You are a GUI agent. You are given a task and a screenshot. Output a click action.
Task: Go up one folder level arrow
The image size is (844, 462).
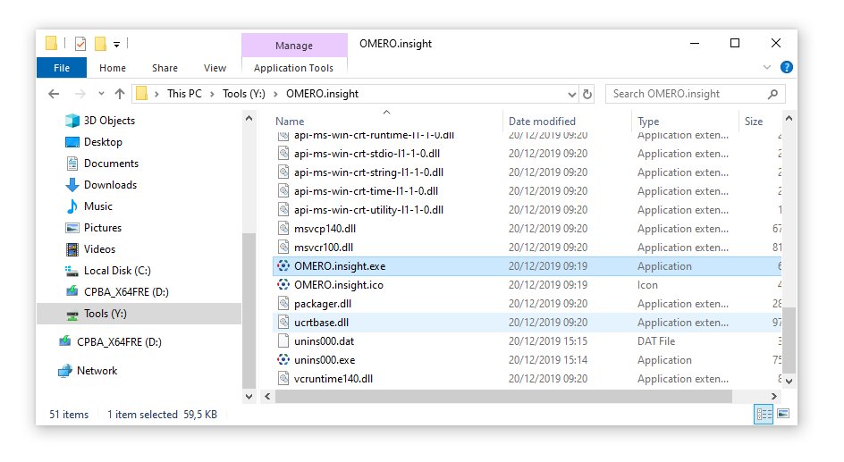pyautogui.click(x=120, y=94)
